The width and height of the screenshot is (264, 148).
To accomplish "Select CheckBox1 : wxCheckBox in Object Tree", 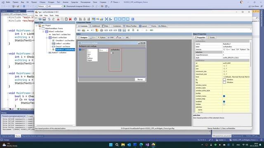I will pyautogui.click(x=65, y=41).
